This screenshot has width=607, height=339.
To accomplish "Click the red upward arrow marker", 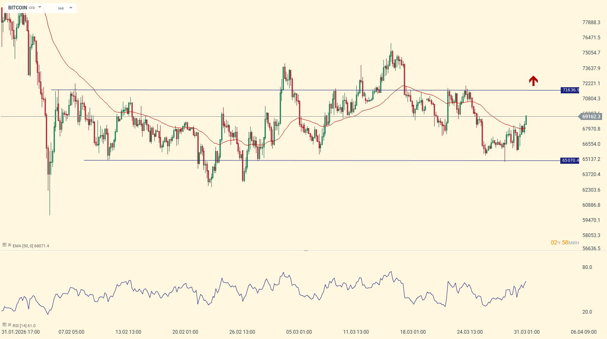I will click(x=533, y=81).
